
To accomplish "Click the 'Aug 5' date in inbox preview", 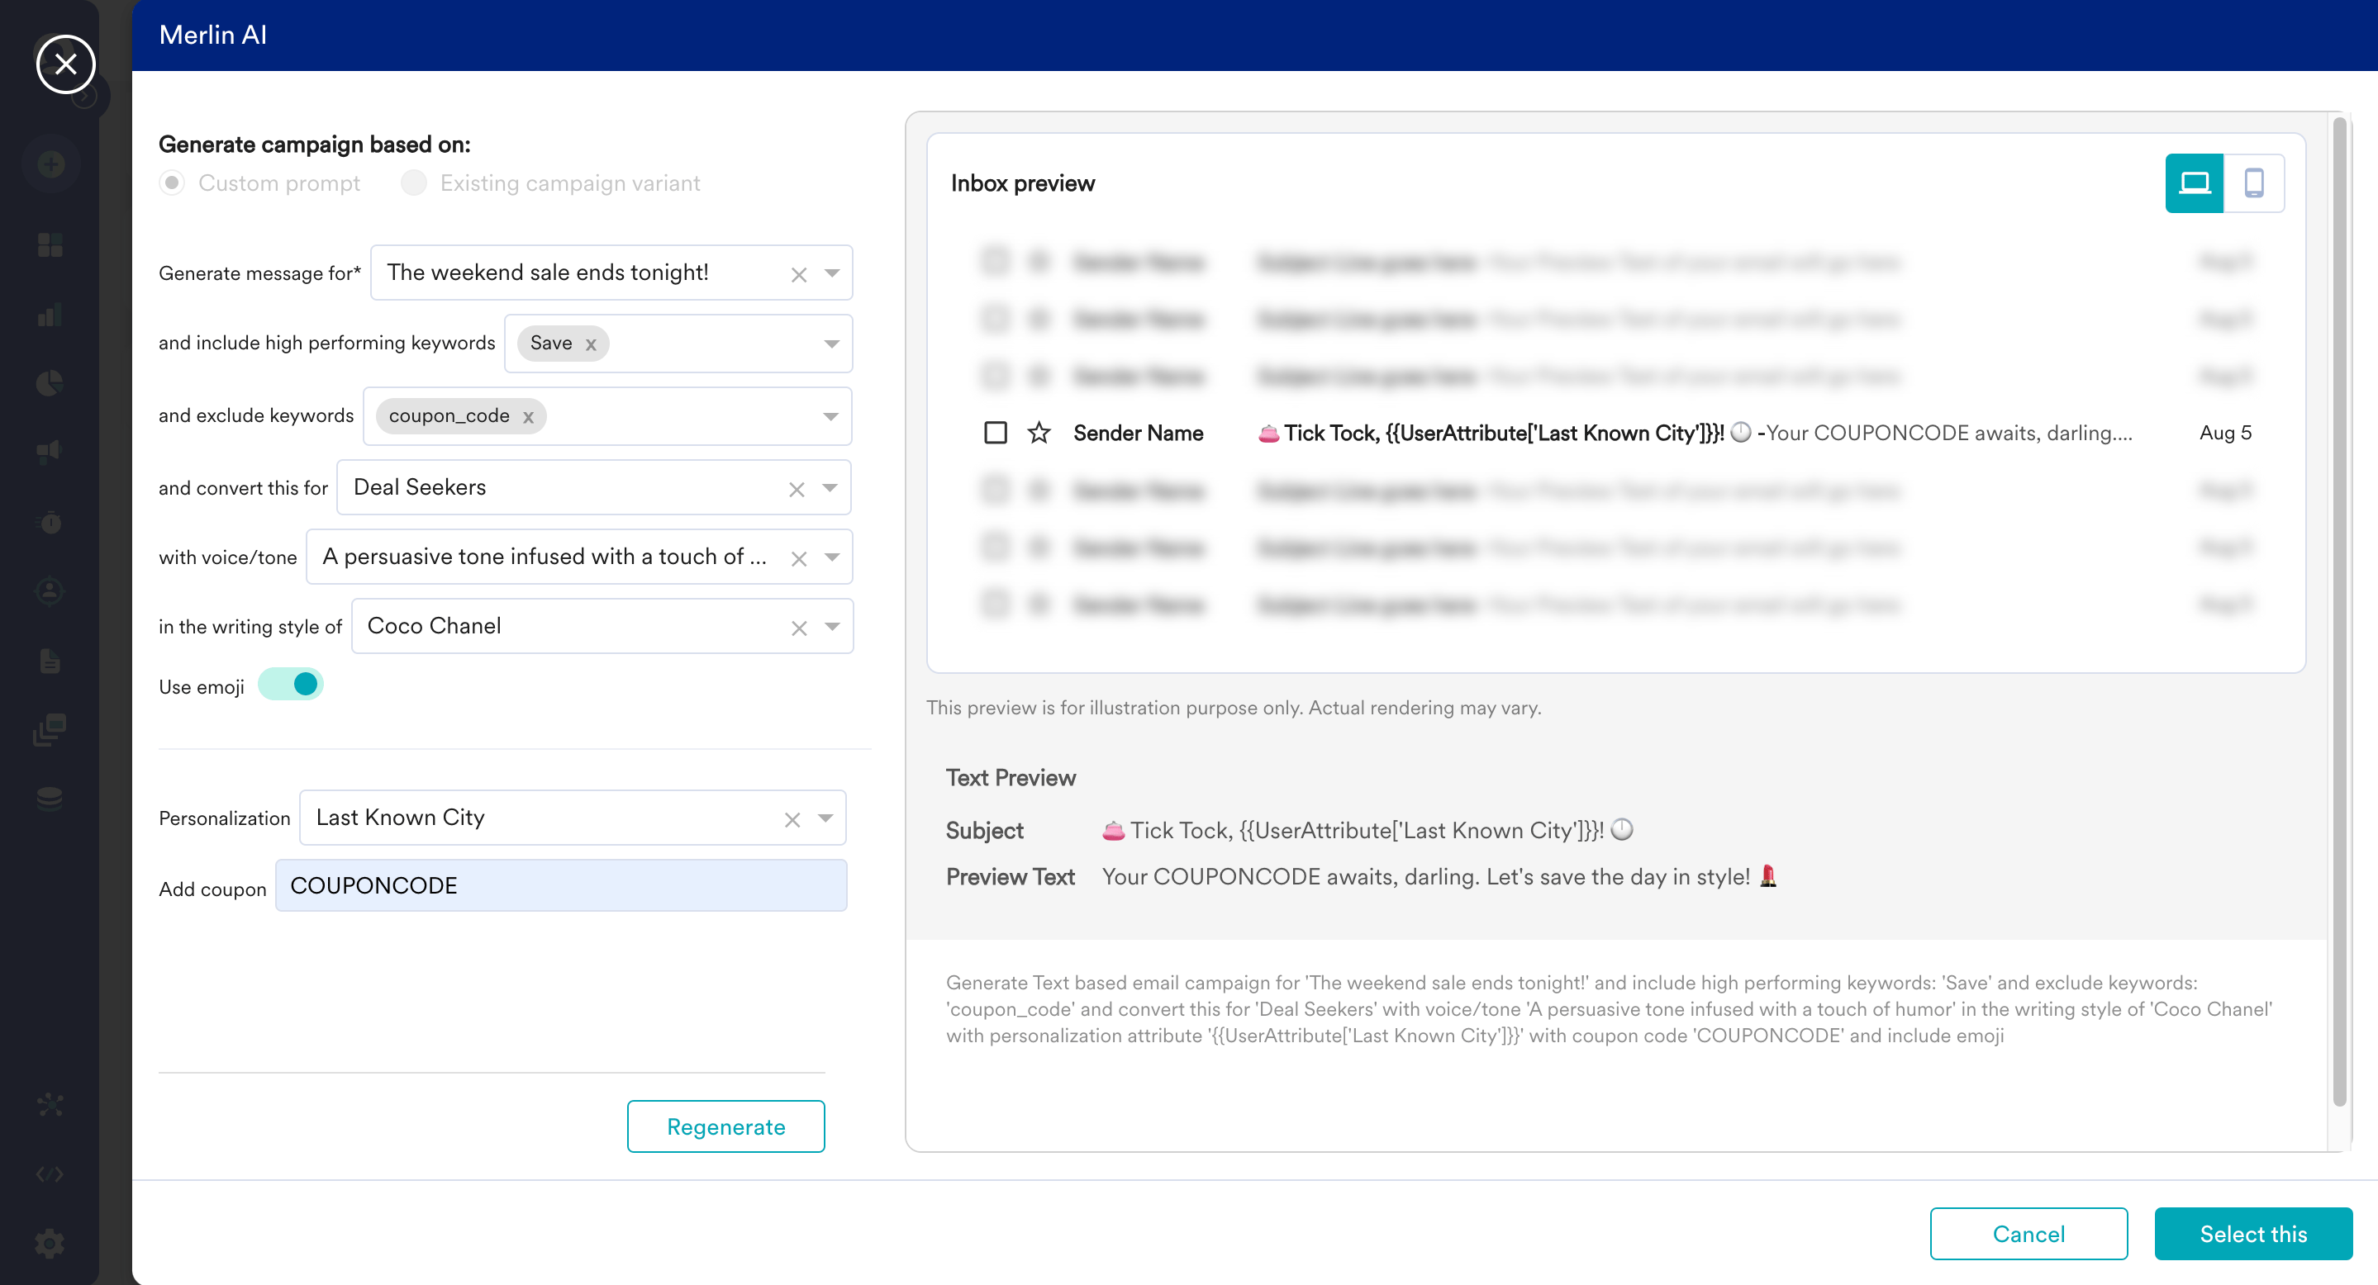I will 2225,433.
